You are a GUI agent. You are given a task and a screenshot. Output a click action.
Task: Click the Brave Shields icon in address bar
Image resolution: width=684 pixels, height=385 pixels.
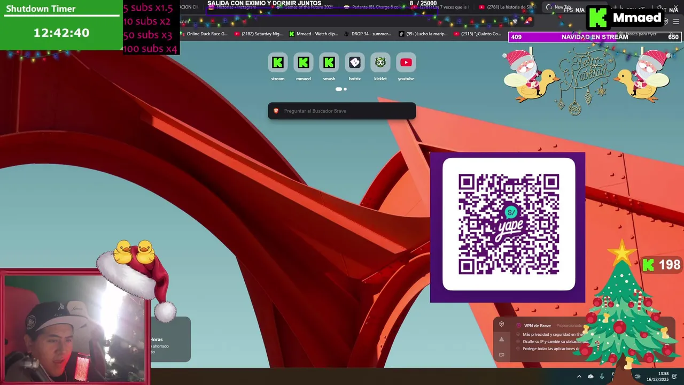pyautogui.click(x=515, y=21)
